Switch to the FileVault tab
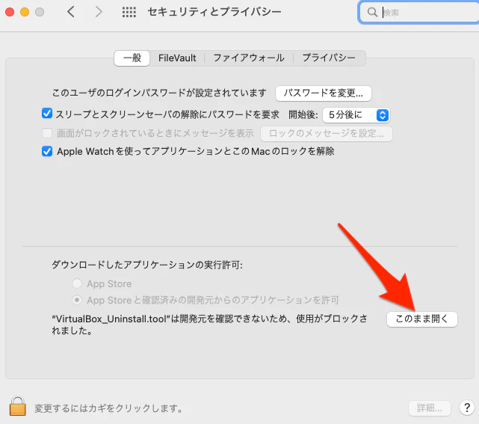Image resolution: width=479 pixels, height=424 pixels. point(177,58)
